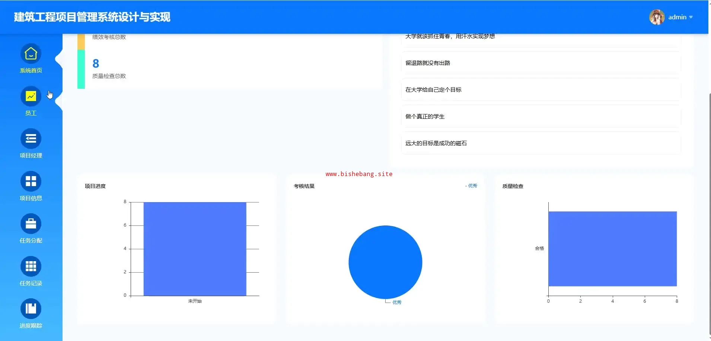
Task: Open notice 做个真正的学生
Action: pyautogui.click(x=541, y=117)
